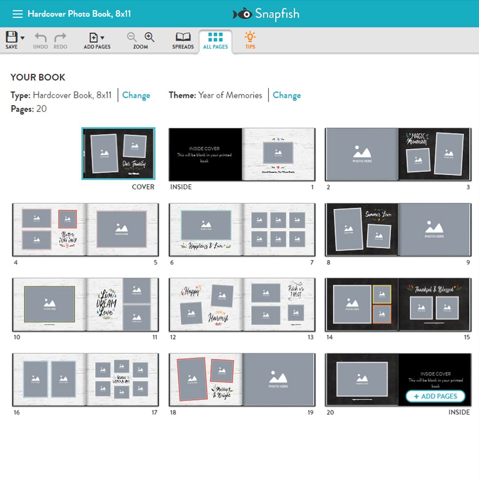Open the Add Pages tool
Viewport: 479px width, 479px height.
point(94,40)
